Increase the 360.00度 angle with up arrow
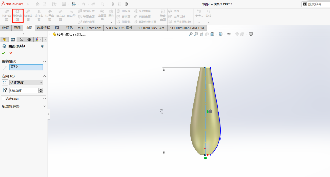Image resolution: width=330 pixels, height=177 pixels. (41, 89)
